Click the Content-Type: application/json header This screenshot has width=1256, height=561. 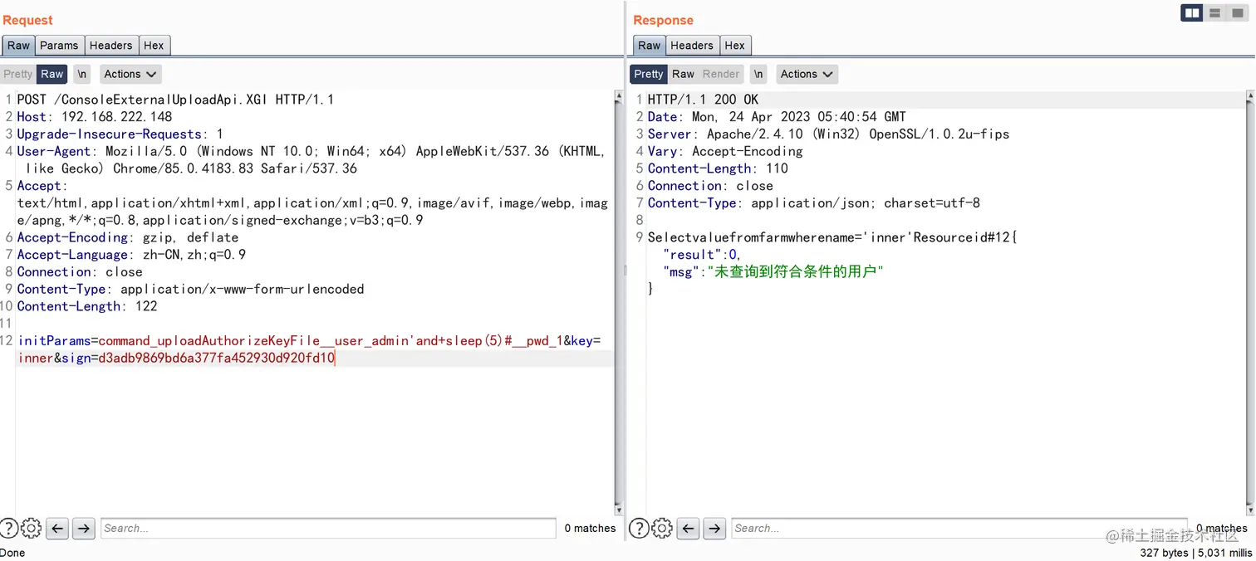[813, 203]
